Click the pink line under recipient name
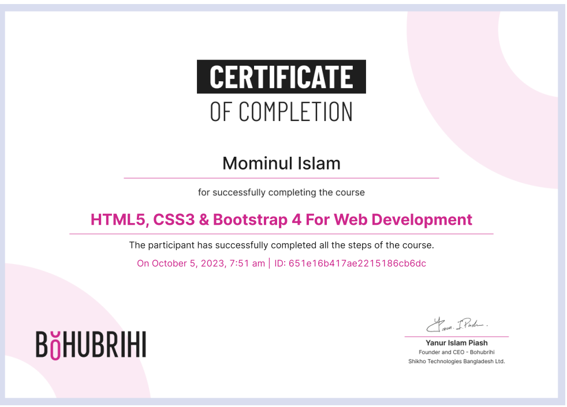This screenshot has height=407, width=567. (281, 178)
